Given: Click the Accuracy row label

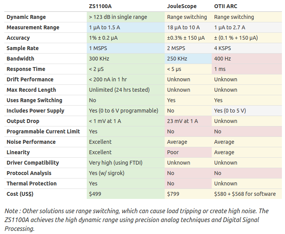Looking at the screenshot, I should pos(18,38).
